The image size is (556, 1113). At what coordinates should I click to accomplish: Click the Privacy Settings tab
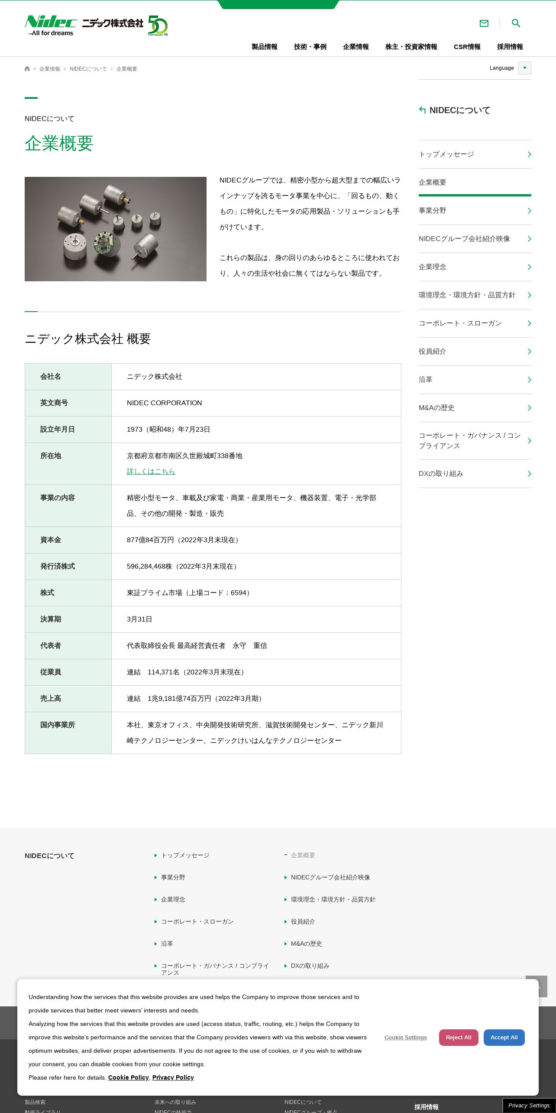[x=529, y=1106]
